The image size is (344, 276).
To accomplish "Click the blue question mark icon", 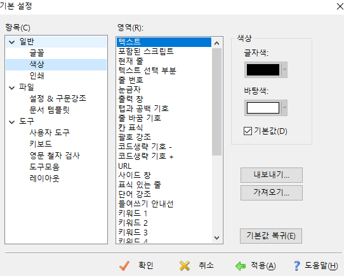I will 296,266.
